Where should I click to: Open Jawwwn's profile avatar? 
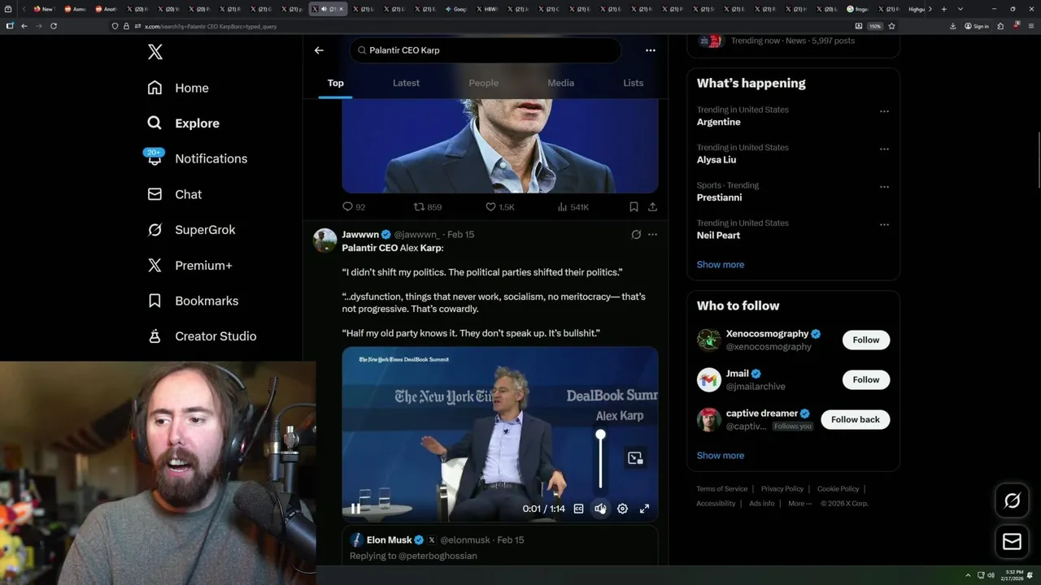pyautogui.click(x=325, y=240)
